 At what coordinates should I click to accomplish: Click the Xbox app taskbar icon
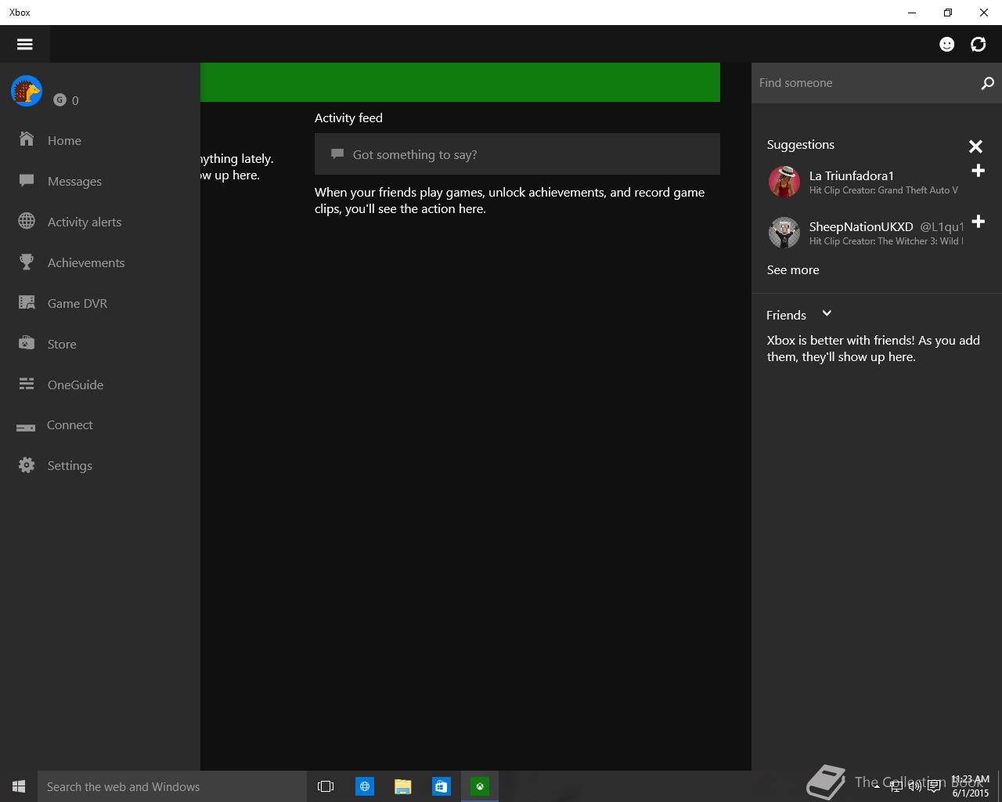coord(480,786)
